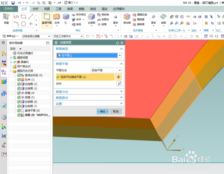224x174 pixels.
Task: Expand the 草图原点 section
Action: click(x=121, y=98)
